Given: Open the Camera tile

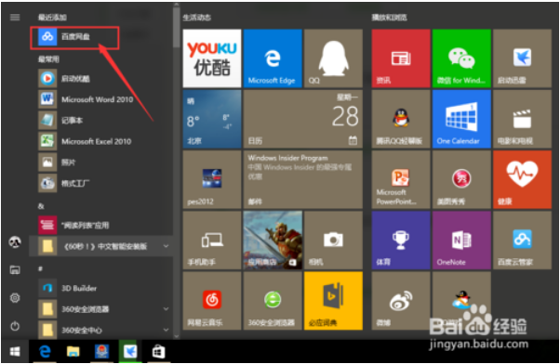Looking at the screenshot, I should (333, 240).
